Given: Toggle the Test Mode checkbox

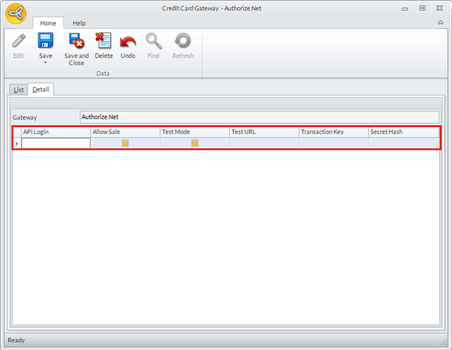Looking at the screenshot, I should (x=195, y=143).
